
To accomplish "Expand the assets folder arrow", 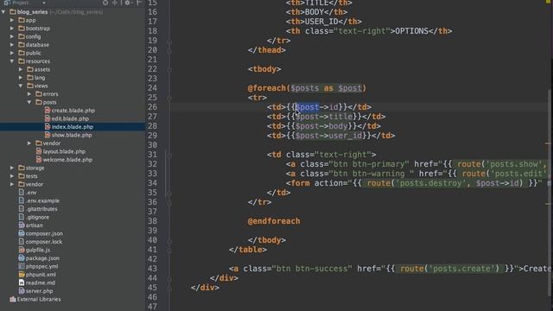I will point(21,69).
